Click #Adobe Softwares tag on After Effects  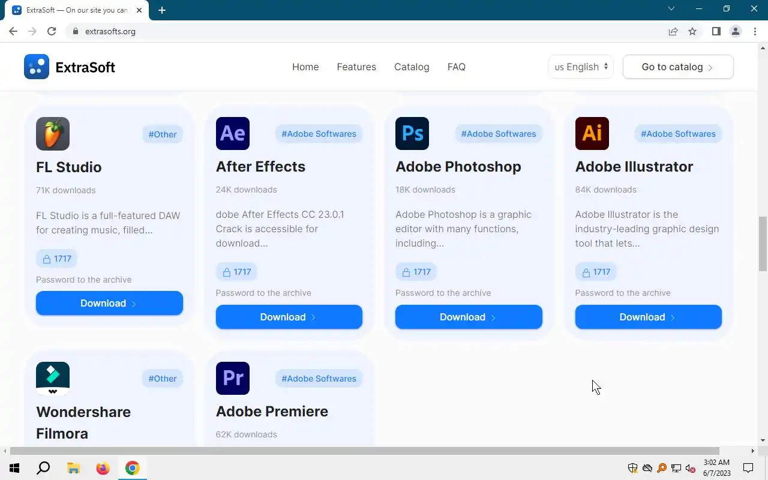(x=319, y=134)
